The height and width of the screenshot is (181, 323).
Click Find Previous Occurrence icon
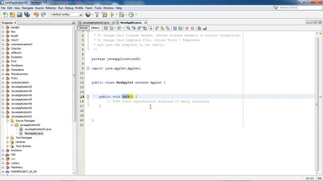(134, 28)
